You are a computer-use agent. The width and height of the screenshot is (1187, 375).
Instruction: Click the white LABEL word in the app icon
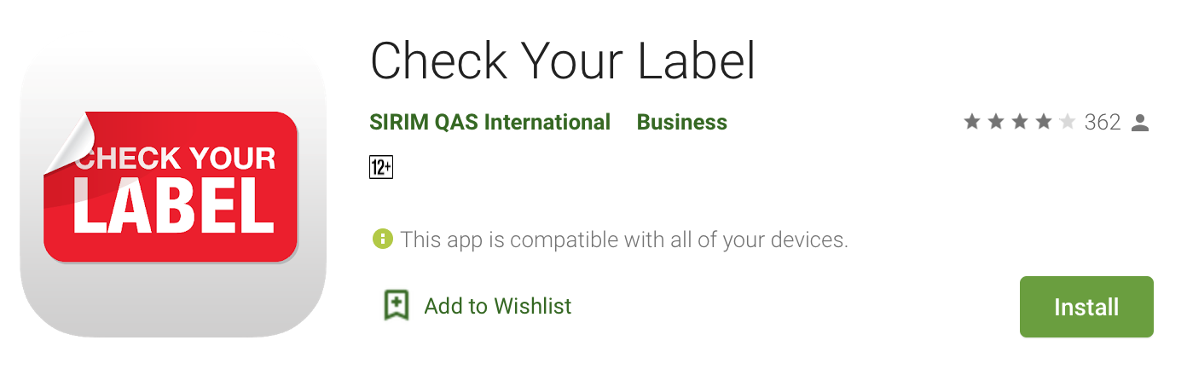click(173, 205)
